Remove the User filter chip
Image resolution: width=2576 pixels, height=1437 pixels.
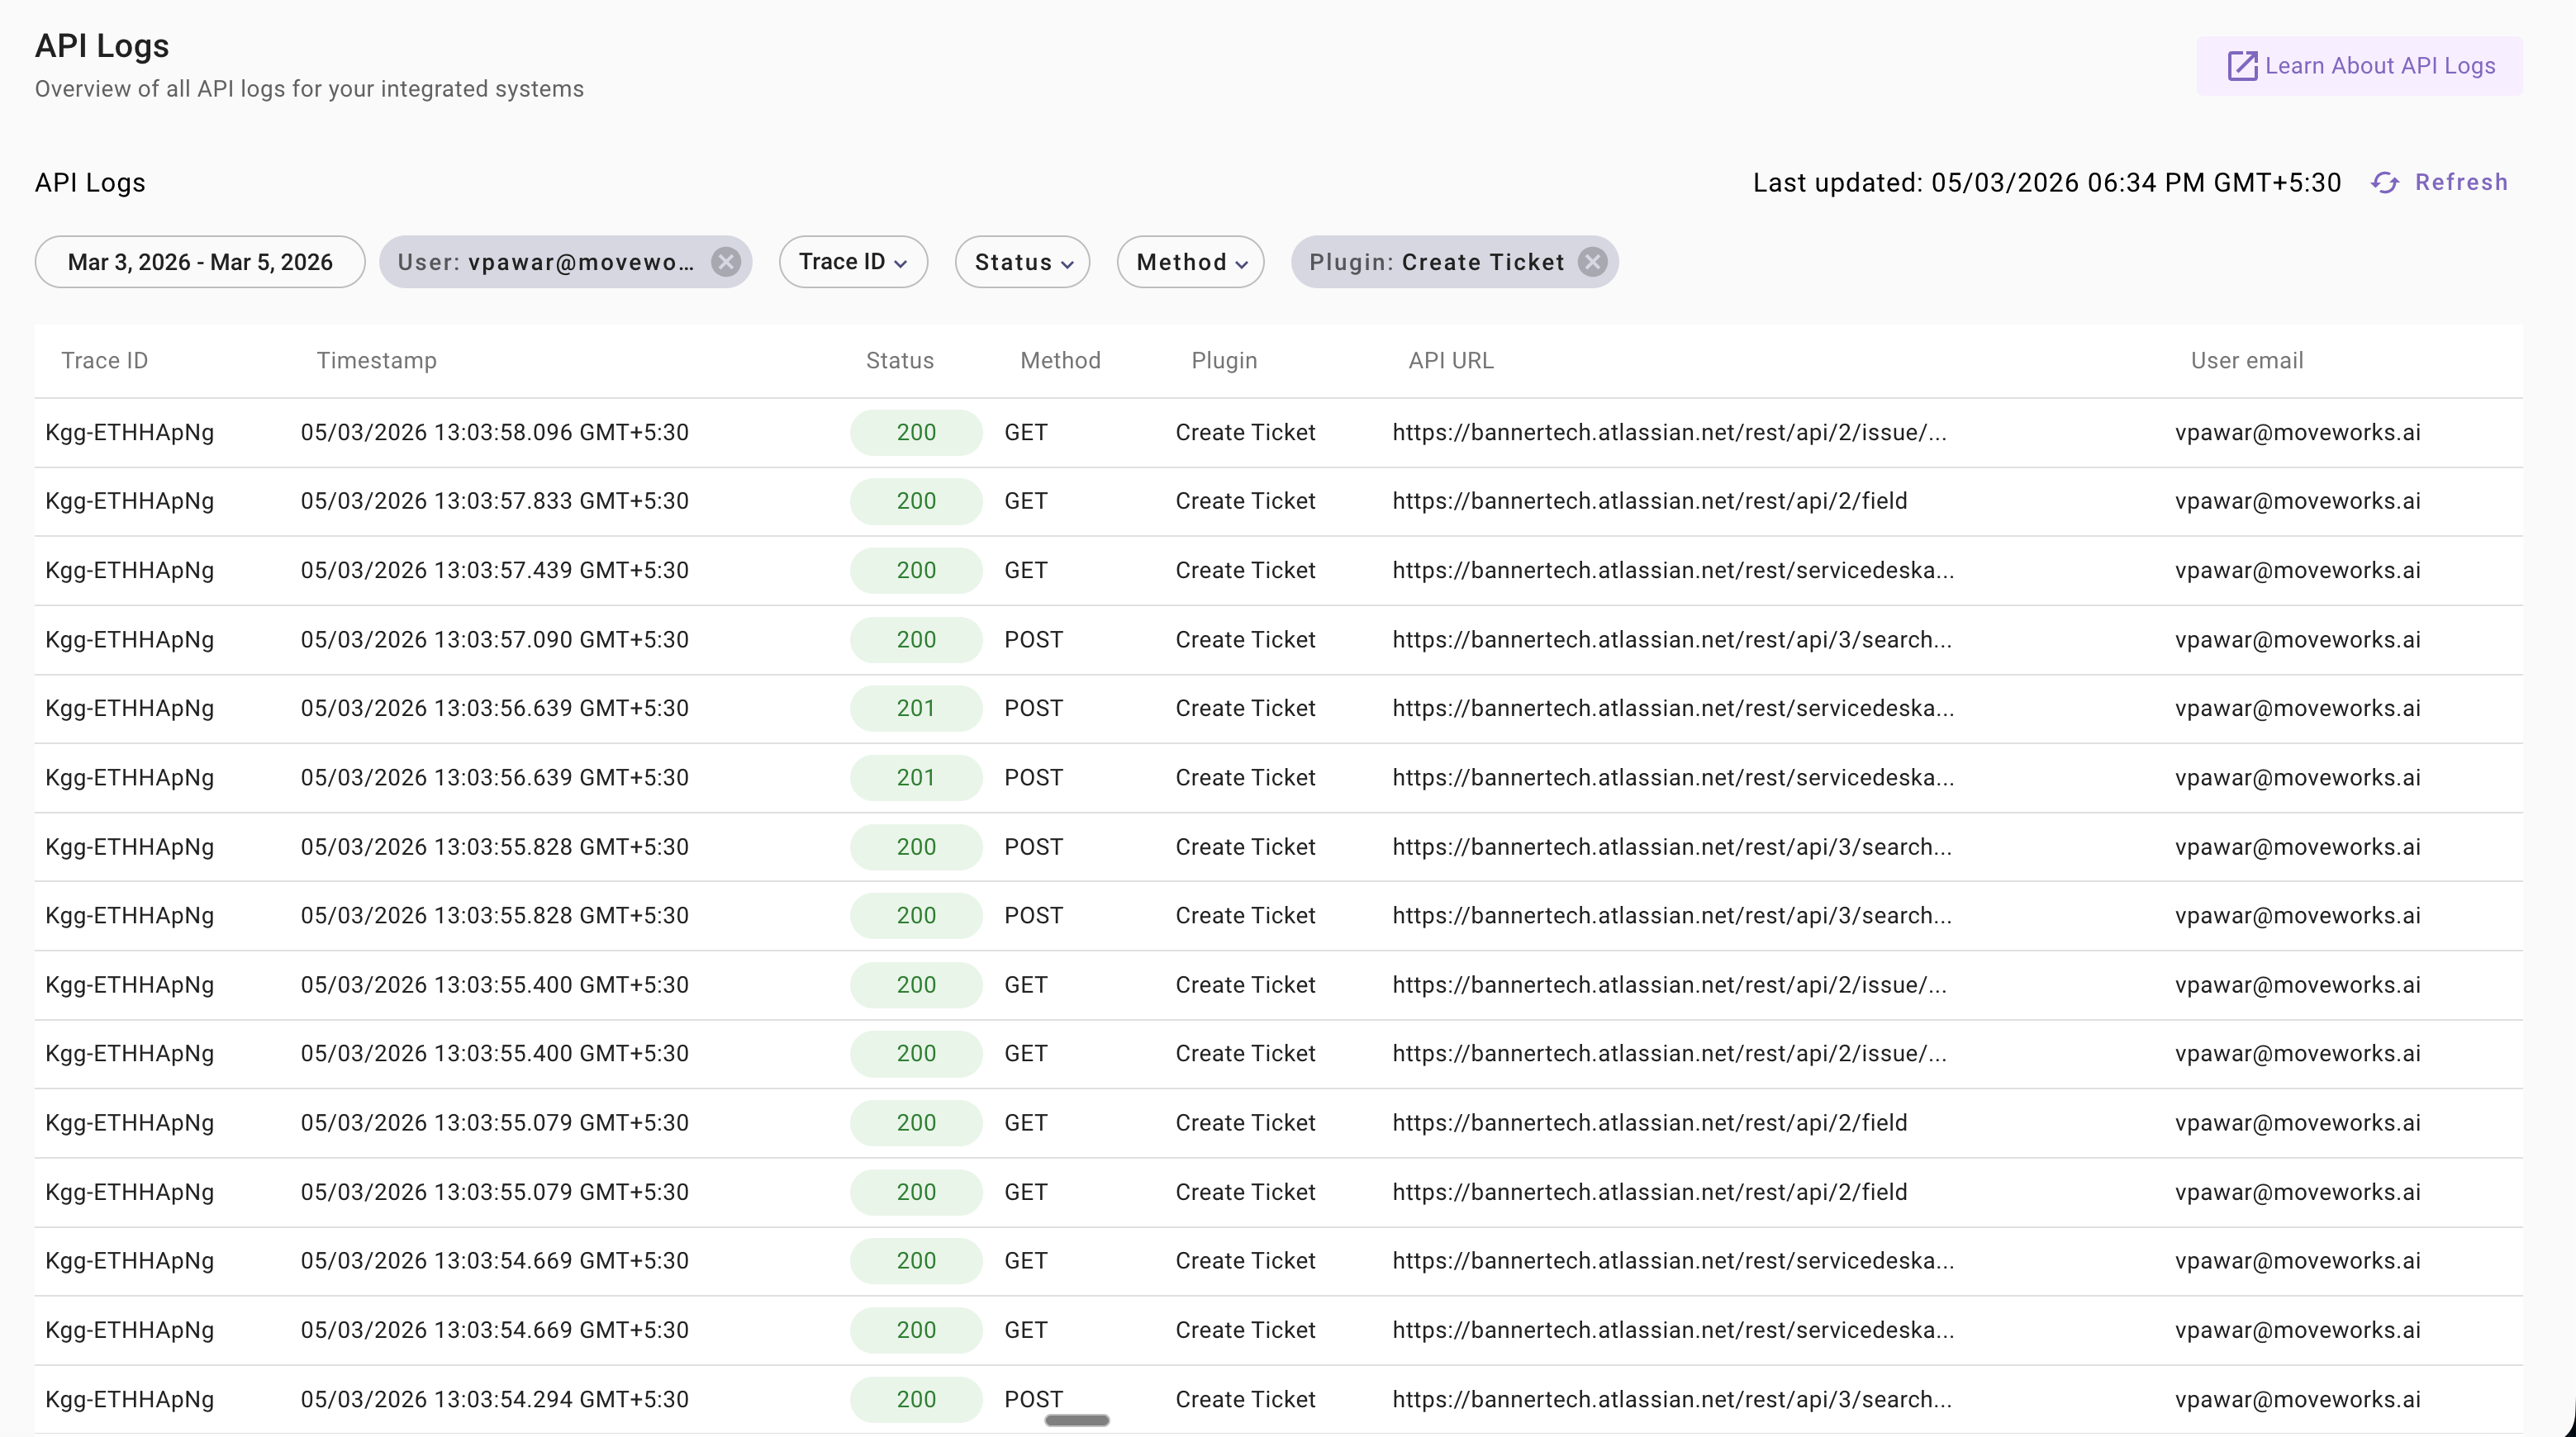(726, 262)
